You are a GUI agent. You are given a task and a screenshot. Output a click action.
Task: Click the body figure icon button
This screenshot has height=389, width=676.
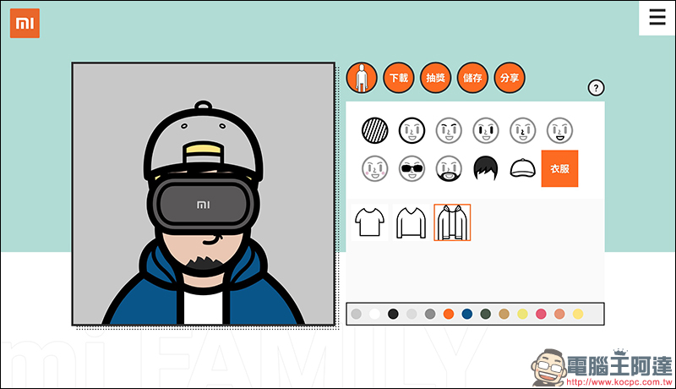pyautogui.click(x=361, y=78)
